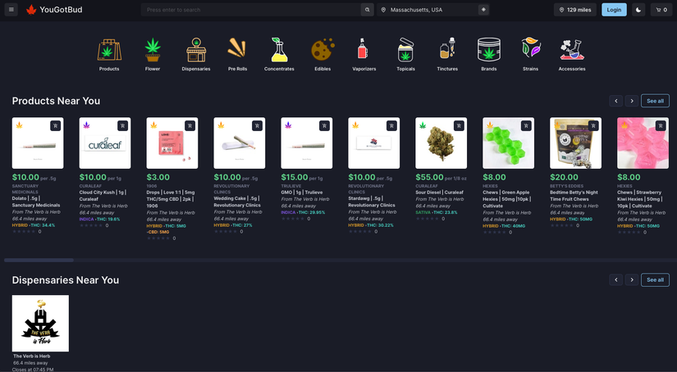Show previous dispensaries with left chevron
This screenshot has height=372, width=677.
coord(615,279)
